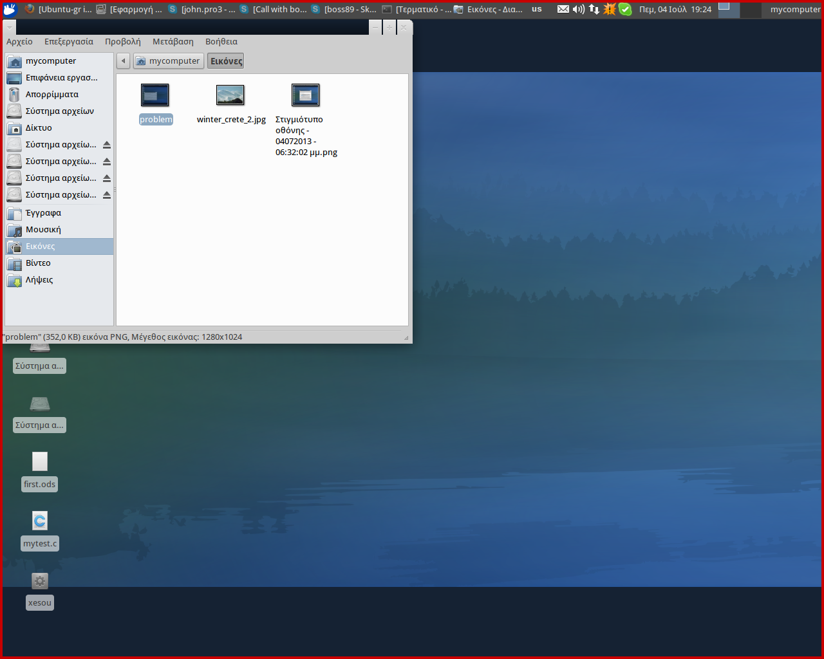824x659 pixels.
Task: Click the mycomputer path bar button
Action: click(168, 61)
